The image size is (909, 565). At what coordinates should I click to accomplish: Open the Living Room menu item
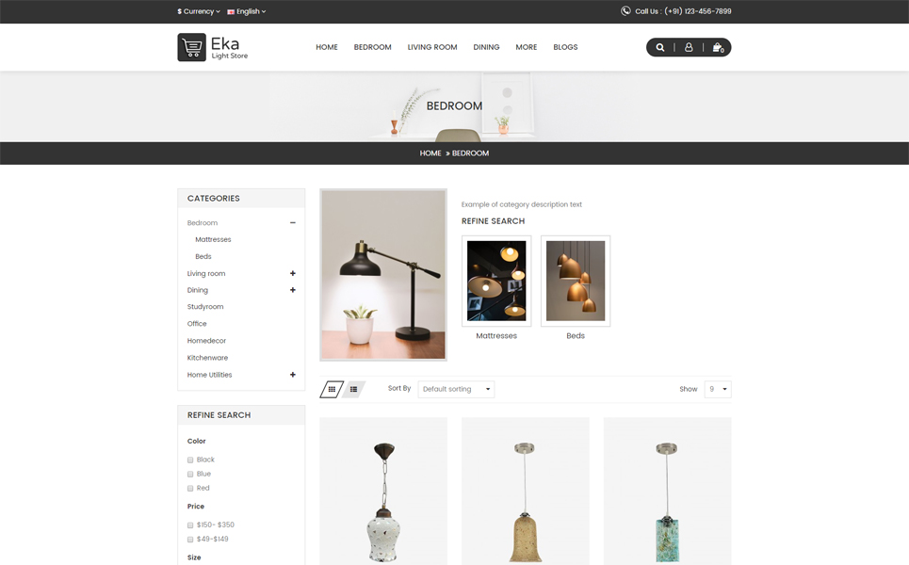[432, 47]
